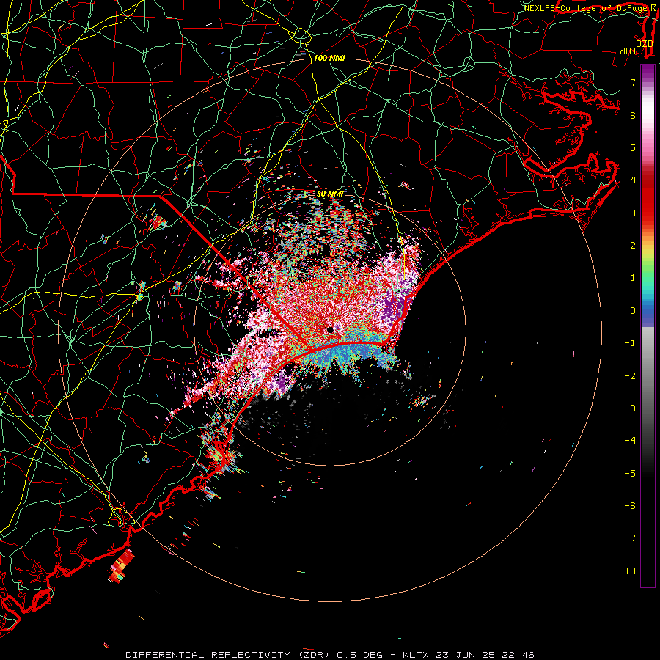Click the 7 value on color scale
Image resolution: width=660 pixels, height=660 pixels.
[x=633, y=82]
